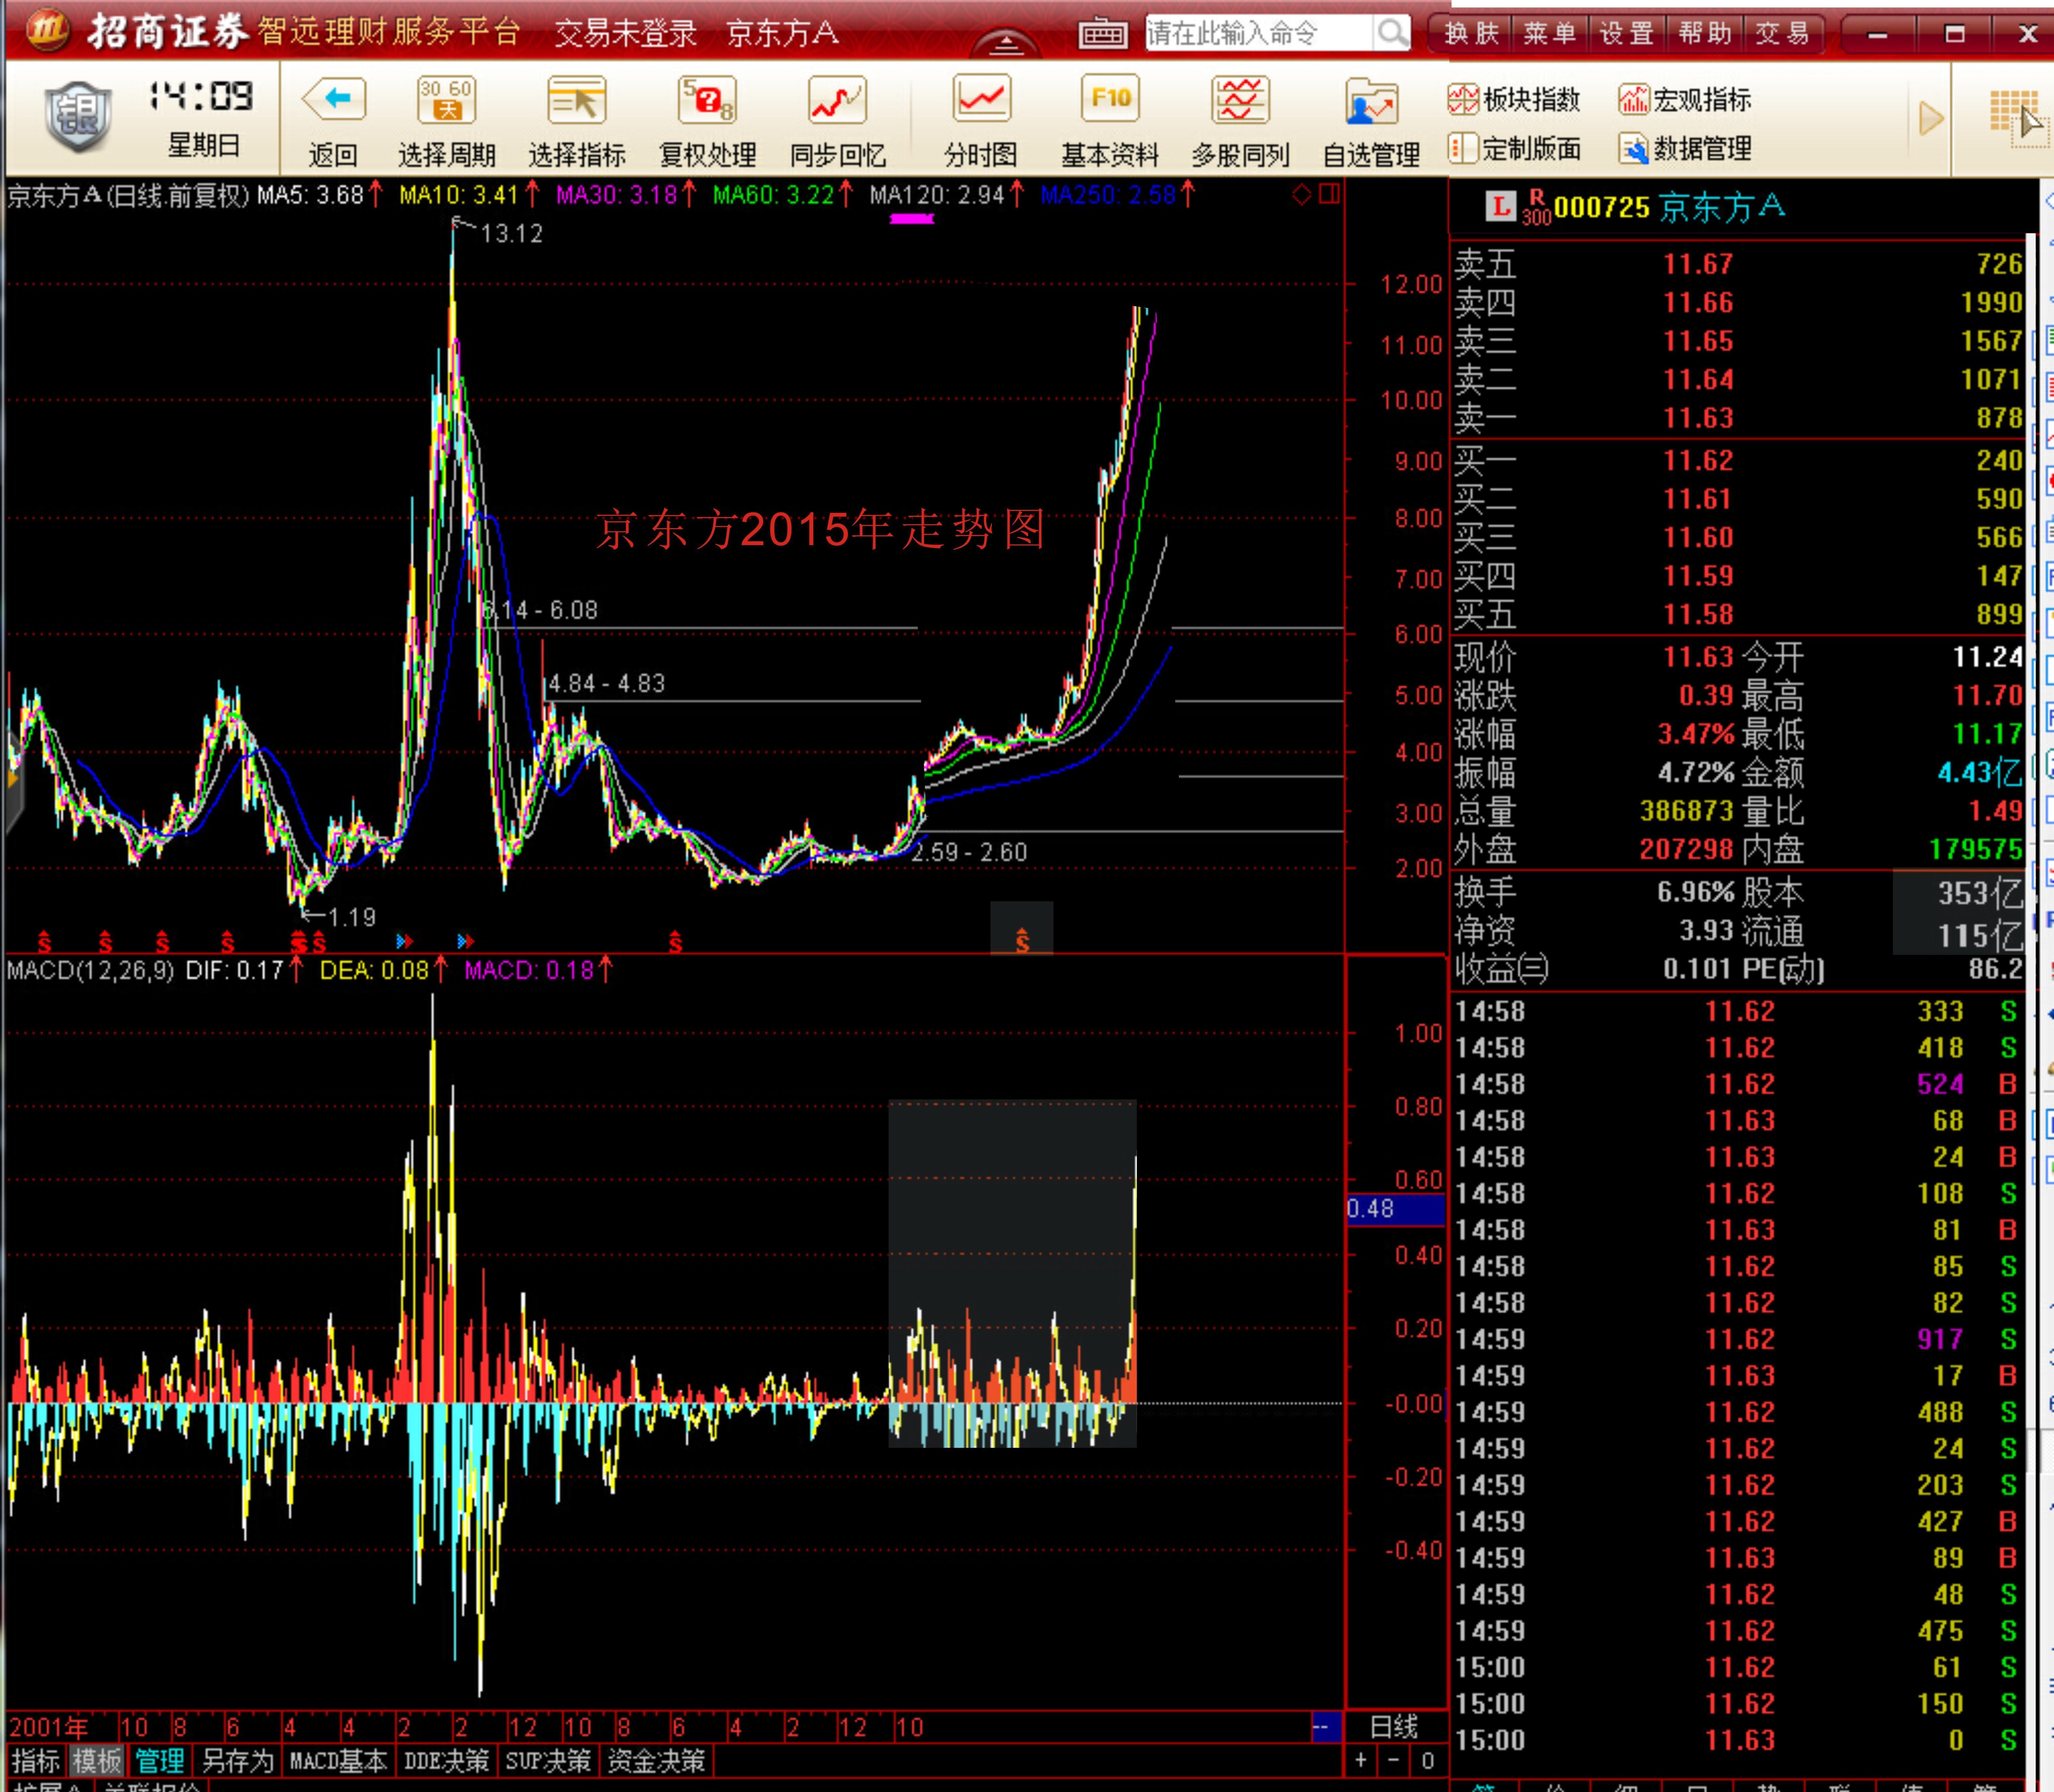Click the 管理 button
Screen dimensions: 2054x1792
tap(160, 1761)
